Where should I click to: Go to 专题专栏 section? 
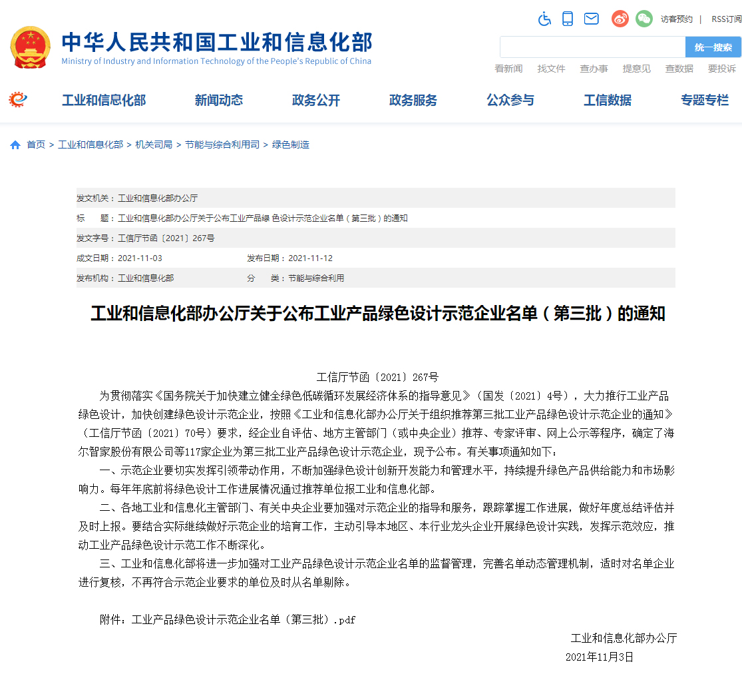(704, 101)
